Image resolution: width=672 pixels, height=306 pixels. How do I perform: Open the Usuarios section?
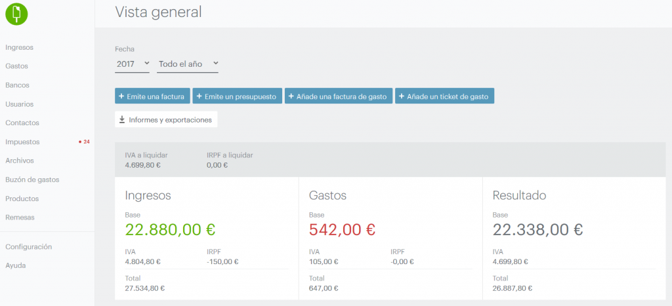pos(19,104)
